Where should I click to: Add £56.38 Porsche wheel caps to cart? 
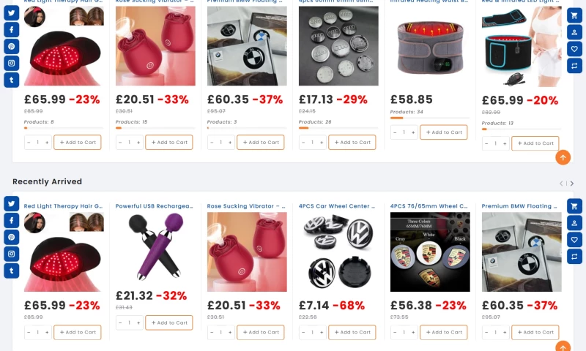coord(444,332)
